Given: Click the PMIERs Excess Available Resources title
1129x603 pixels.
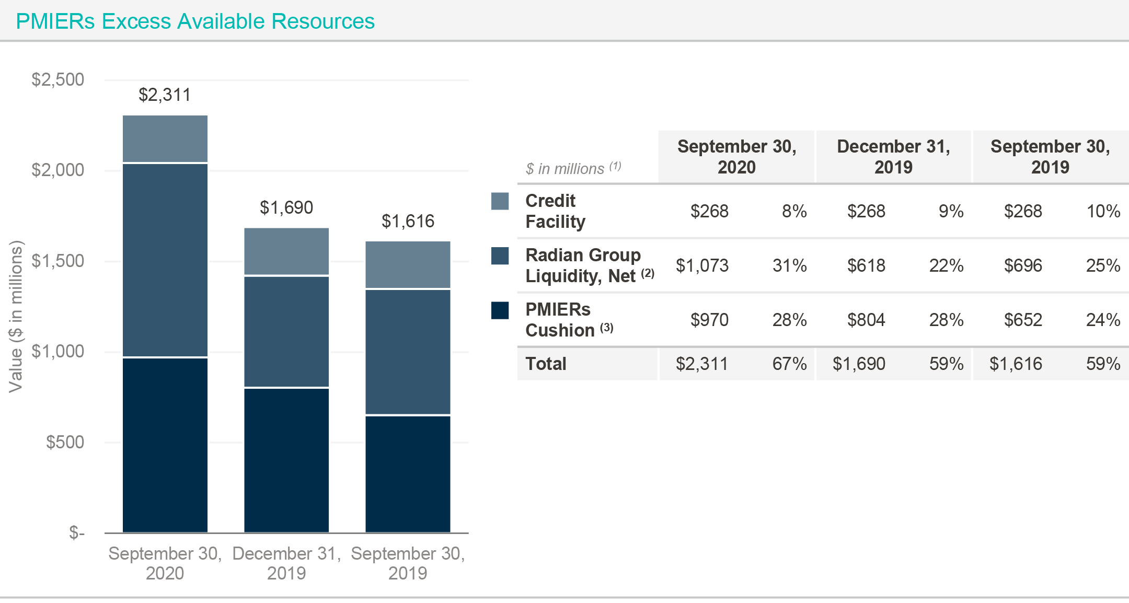Looking at the screenshot, I should point(195,21).
